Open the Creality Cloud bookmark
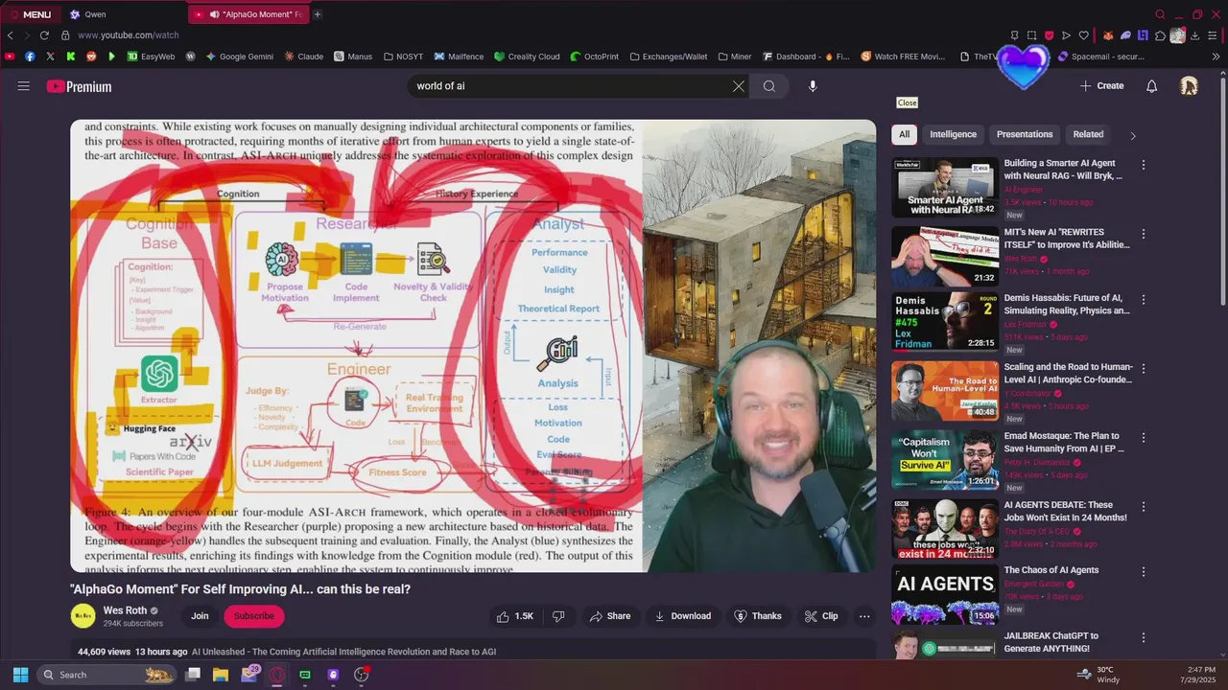1228x690 pixels. tap(527, 57)
